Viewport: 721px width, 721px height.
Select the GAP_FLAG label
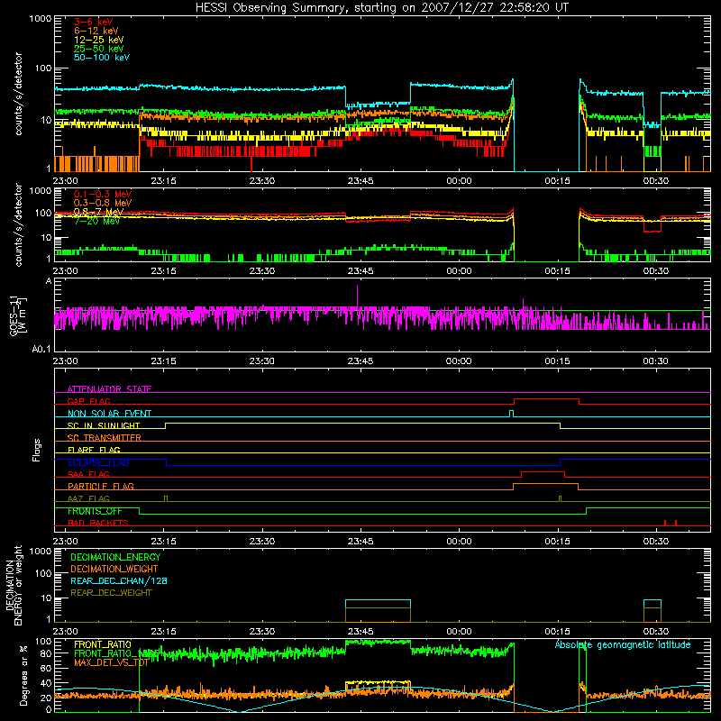pos(88,401)
